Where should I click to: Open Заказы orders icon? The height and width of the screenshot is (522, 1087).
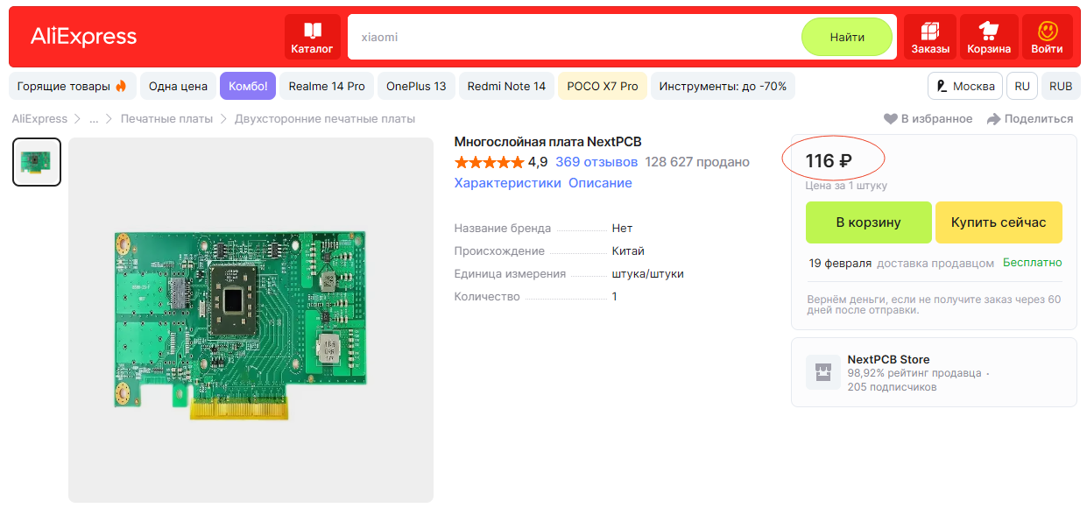pyautogui.click(x=929, y=32)
